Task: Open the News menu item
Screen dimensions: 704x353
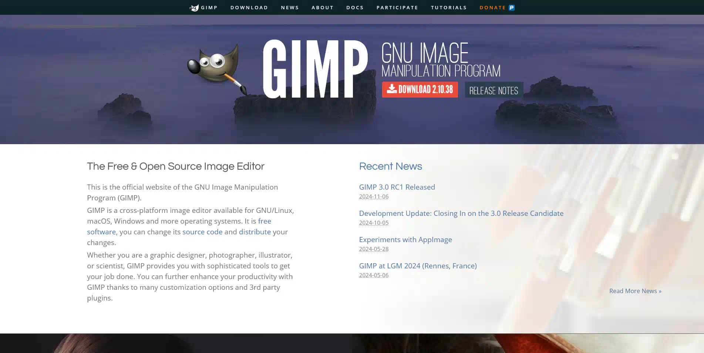Action: point(290,7)
